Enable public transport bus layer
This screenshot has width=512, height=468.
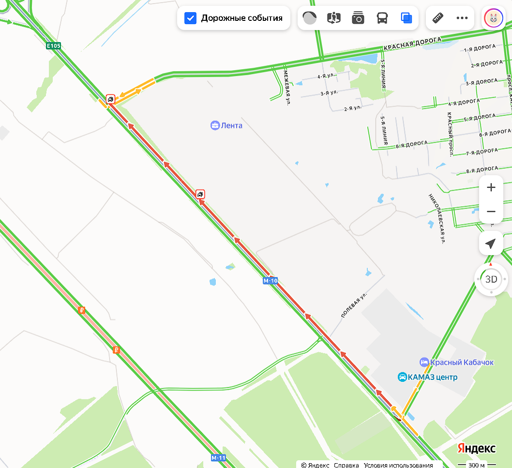(382, 18)
